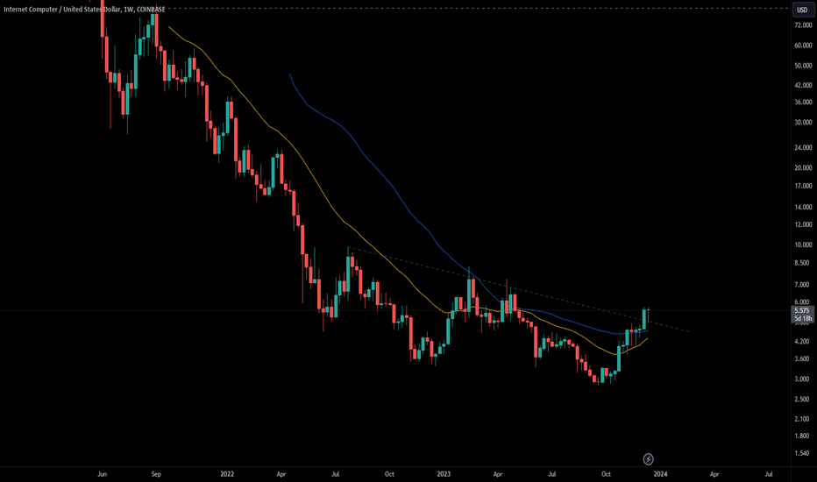This screenshot has width=817, height=482.
Task: Click the Sep label on the time axis
Action: coord(156,474)
